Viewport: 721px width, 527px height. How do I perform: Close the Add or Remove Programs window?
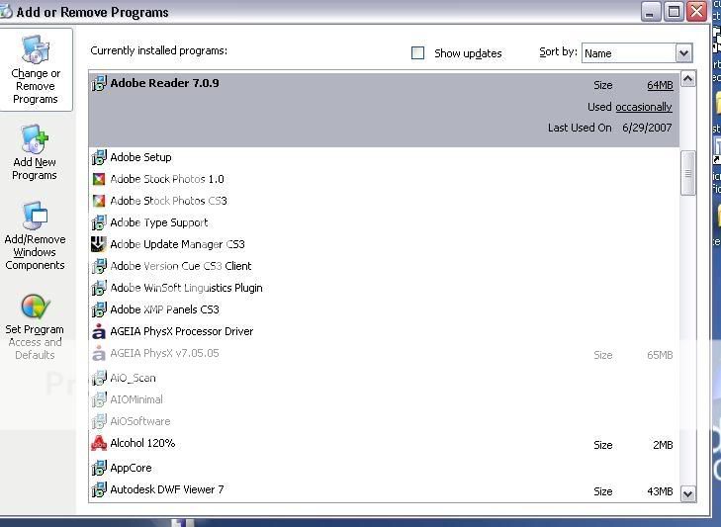point(696,11)
